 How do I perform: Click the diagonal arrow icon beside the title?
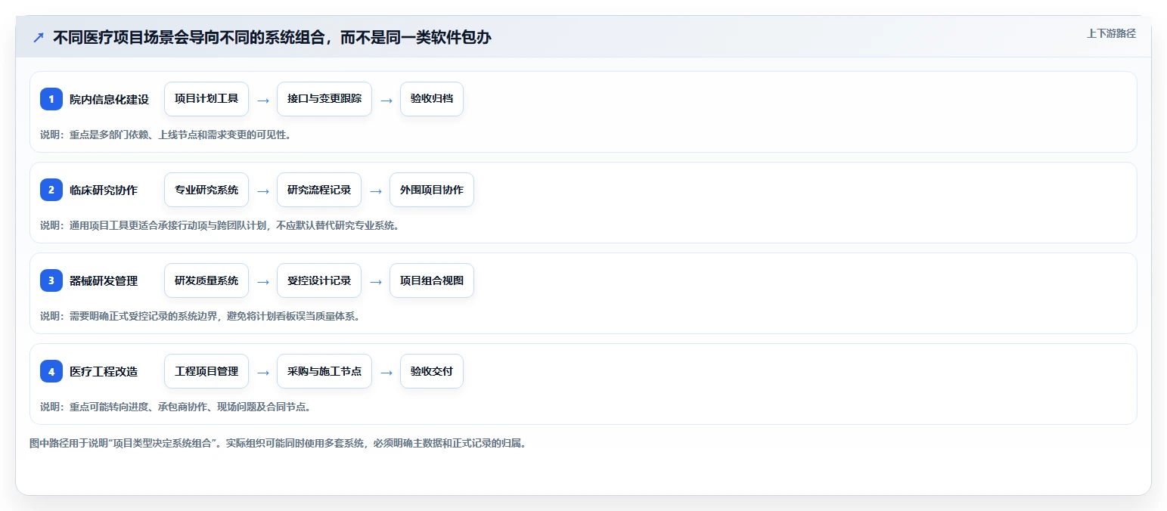[39, 37]
